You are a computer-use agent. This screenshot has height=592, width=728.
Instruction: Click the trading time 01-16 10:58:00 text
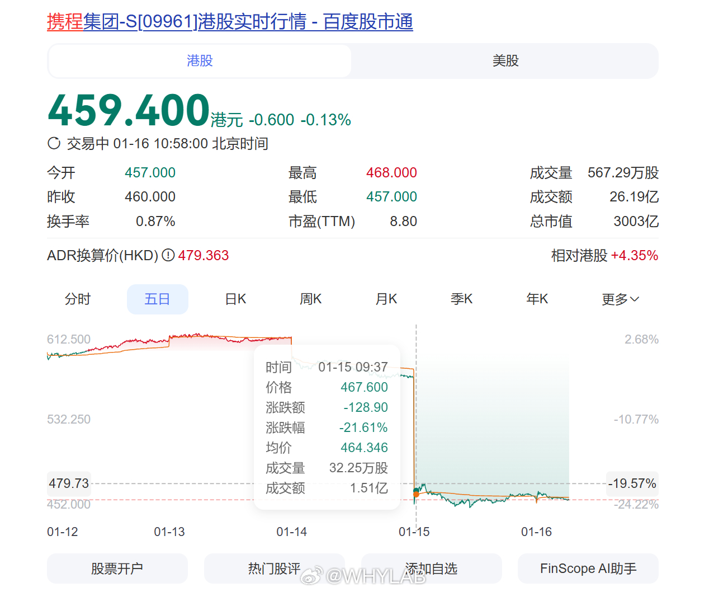160,144
